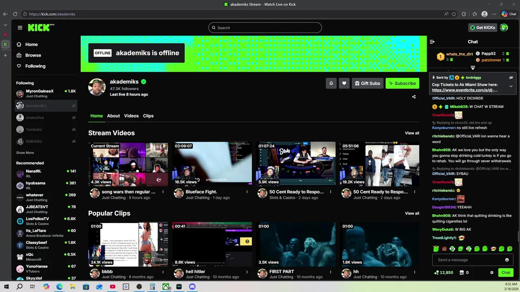This screenshot has height=292, width=520.
Task: Share the akademiks channel
Action: [x=414, y=97]
